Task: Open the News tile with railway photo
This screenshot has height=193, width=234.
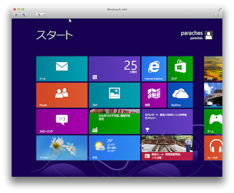Action: (x=167, y=148)
